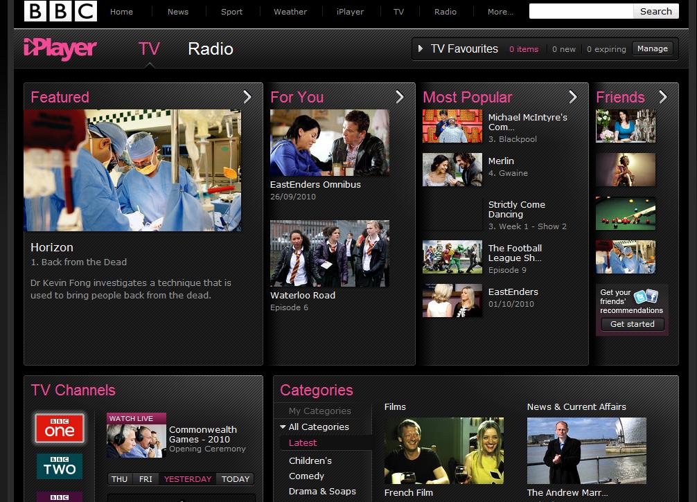
Task: Open the Commonwealth Games watch live thumbnail
Action: tap(136, 436)
